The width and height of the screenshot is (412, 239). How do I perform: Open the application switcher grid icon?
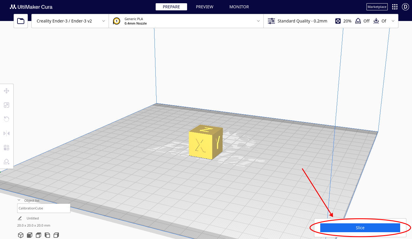[x=395, y=7]
